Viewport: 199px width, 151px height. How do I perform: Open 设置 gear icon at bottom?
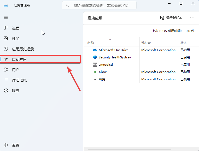click(x=6, y=145)
